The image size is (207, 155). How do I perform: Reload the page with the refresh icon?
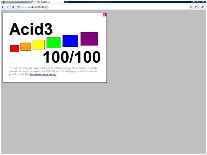(13, 7)
